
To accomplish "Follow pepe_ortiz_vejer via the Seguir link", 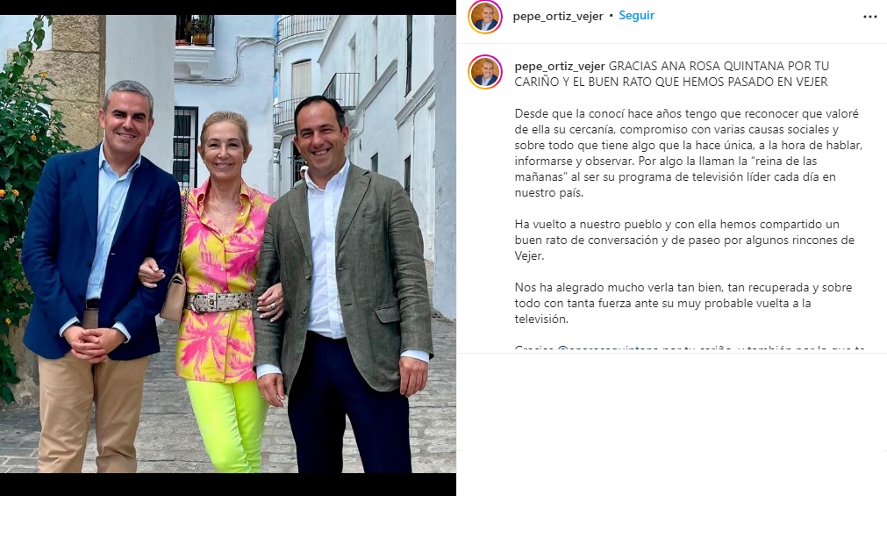I will click(x=636, y=16).
